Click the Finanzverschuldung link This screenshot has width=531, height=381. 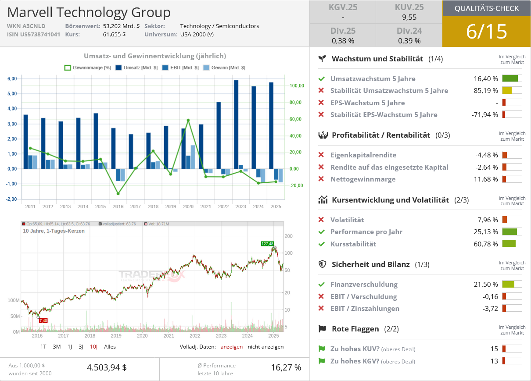[x=364, y=285]
